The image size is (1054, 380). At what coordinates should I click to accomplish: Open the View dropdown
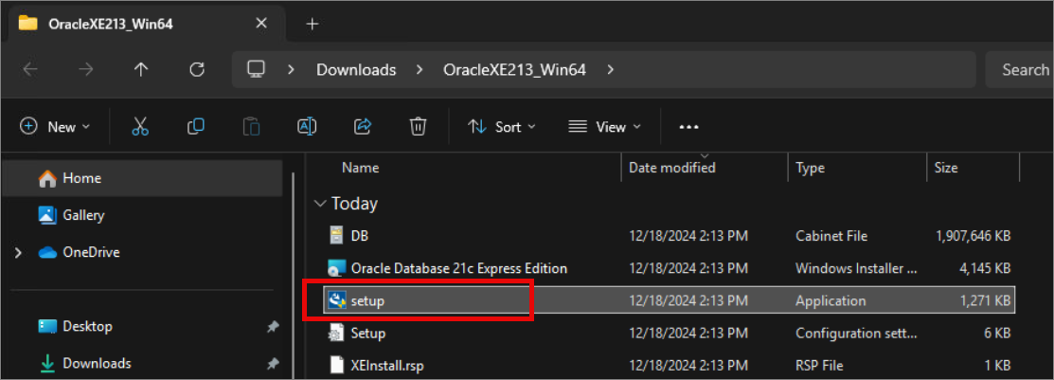[x=604, y=126]
